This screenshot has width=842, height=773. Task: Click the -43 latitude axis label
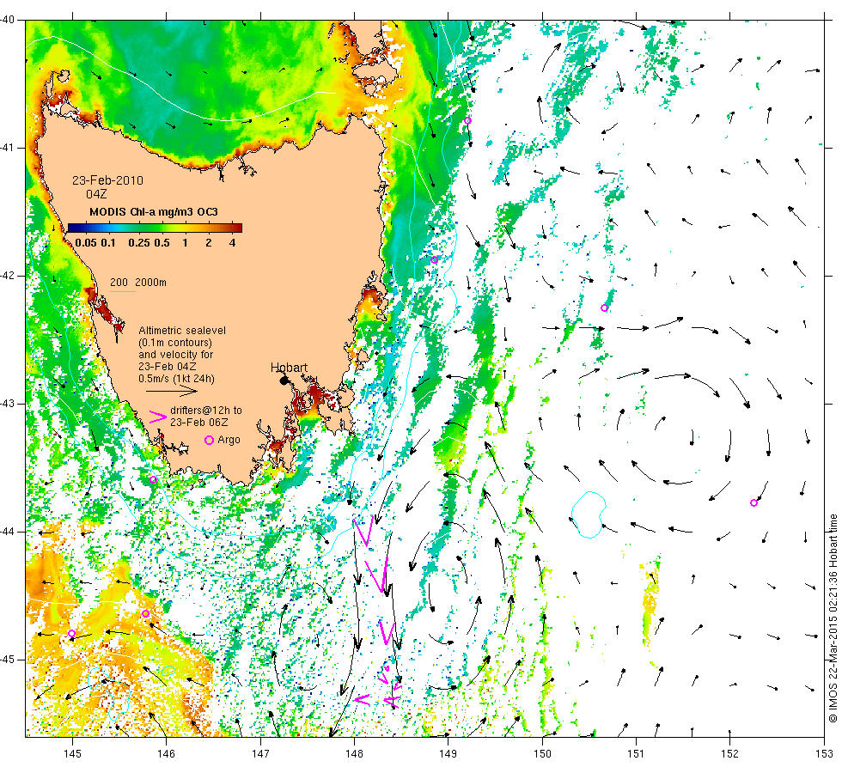point(8,404)
